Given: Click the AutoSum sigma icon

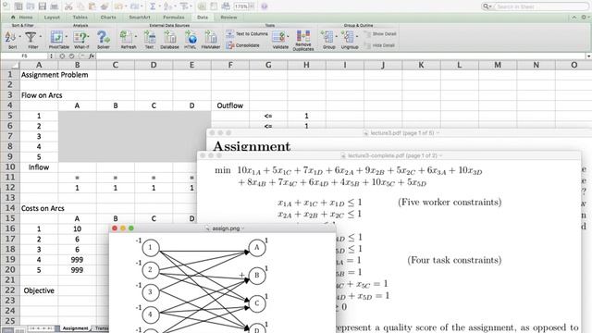Looking at the screenshot, I should (x=153, y=6).
